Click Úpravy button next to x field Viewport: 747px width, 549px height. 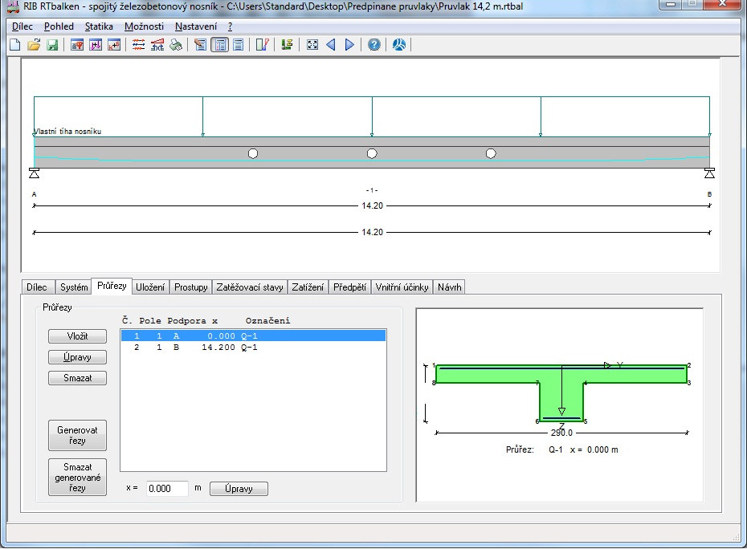click(239, 489)
